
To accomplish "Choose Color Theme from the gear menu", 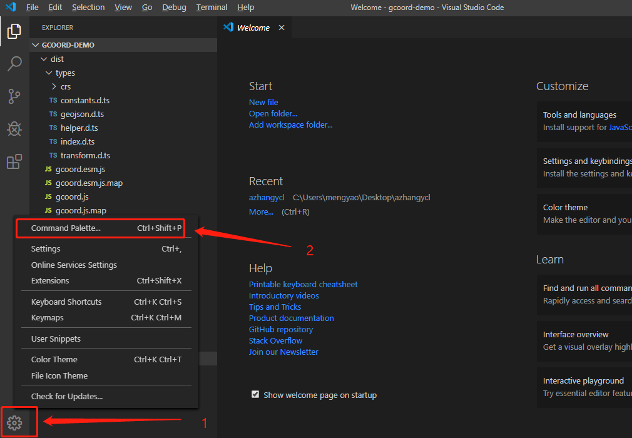I will [106, 359].
